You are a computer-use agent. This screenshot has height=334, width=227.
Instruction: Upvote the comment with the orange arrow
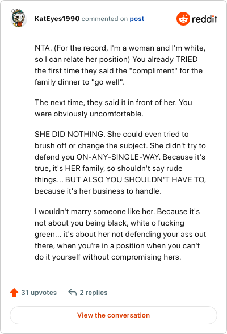pos(14,292)
